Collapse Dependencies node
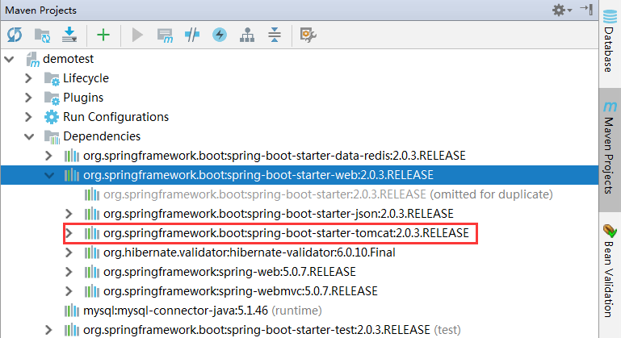The width and height of the screenshot is (621, 338). tap(29, 137)
